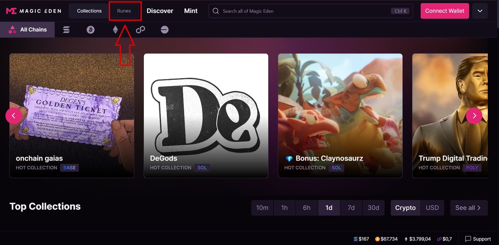Select the 1d time range

click(329, 208)
